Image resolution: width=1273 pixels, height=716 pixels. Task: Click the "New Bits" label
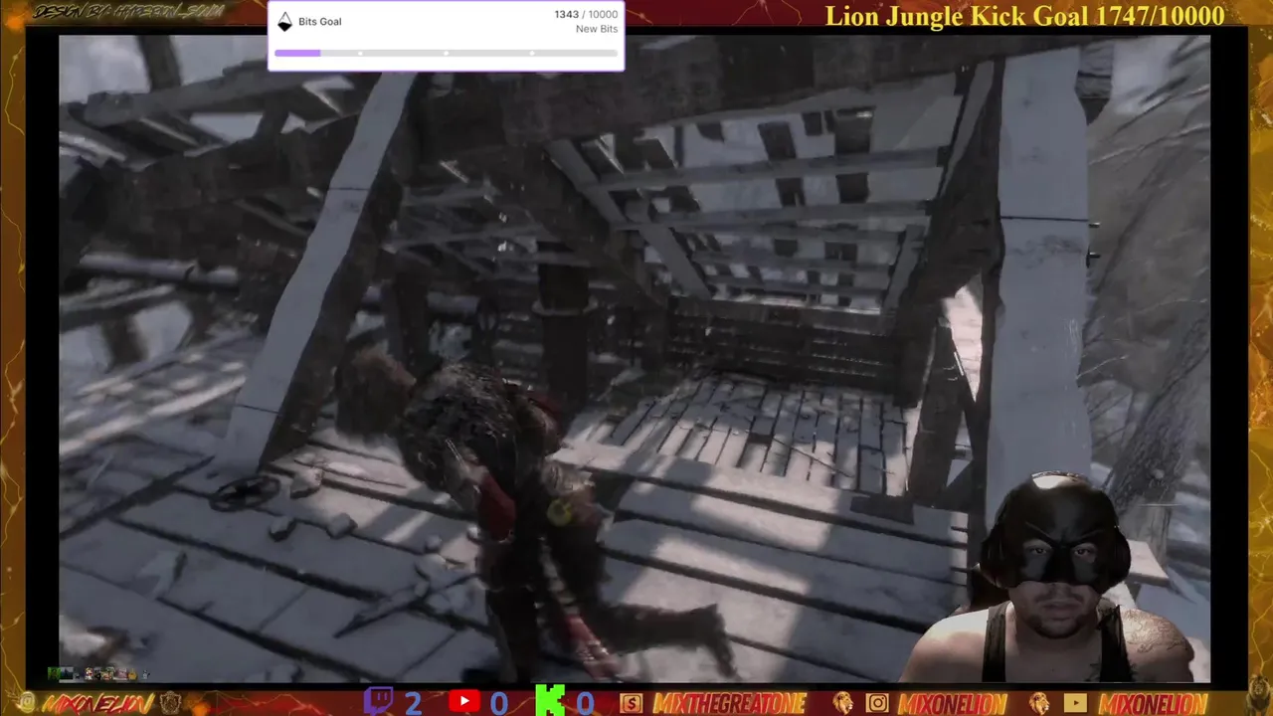point(597,29)
